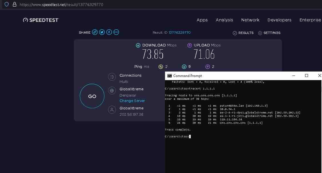Open the Apps menu
Image resolution: width=322 pixels, height=173 pixels.
coord(202,20)
